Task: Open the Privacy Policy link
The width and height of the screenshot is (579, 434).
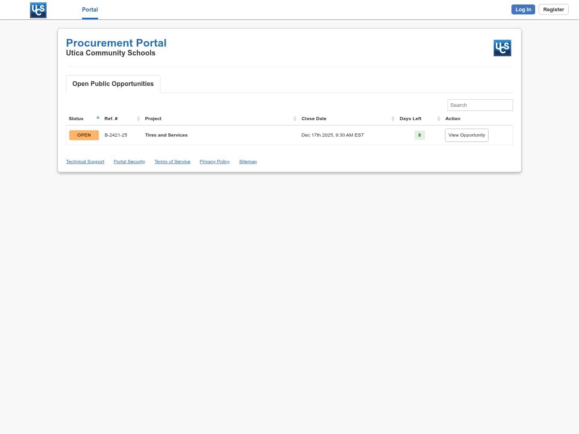Action: click(214, 162)
